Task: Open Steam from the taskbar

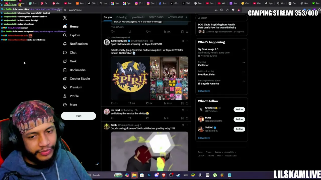Action: coord(178,175)
